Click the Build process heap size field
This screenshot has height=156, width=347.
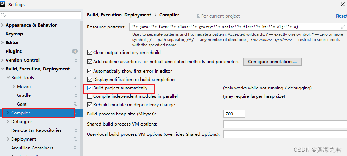point(234,114)
